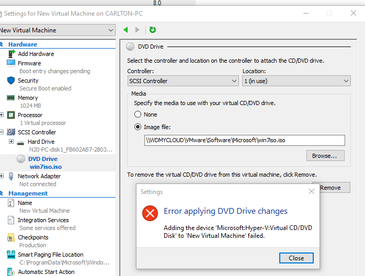365x276 pixels.
Task: Click the image file path field
Action: [244, 140]
